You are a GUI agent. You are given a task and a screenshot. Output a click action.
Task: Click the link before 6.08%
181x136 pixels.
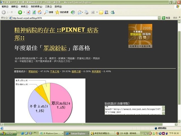tap(76, 71)
